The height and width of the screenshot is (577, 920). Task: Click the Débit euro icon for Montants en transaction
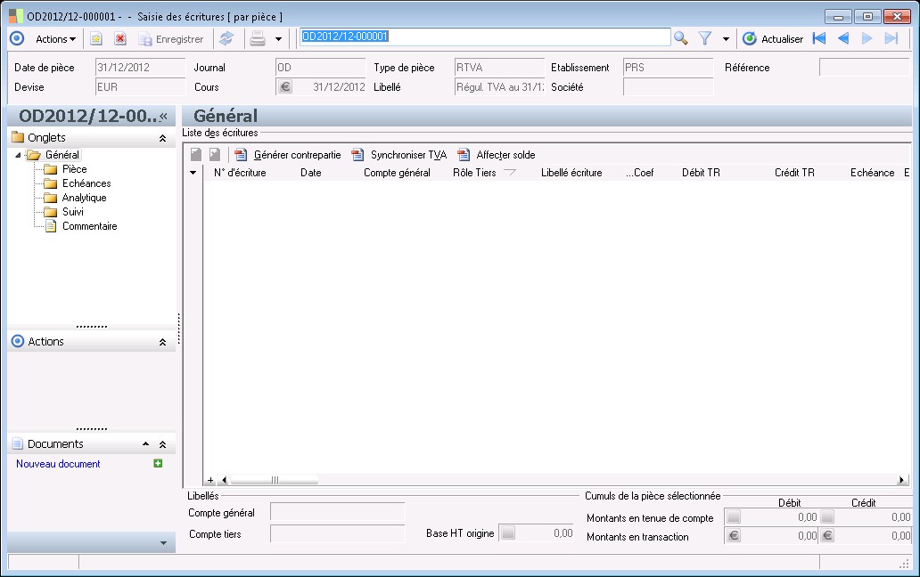pyautogui.click(x=734, y=535)
